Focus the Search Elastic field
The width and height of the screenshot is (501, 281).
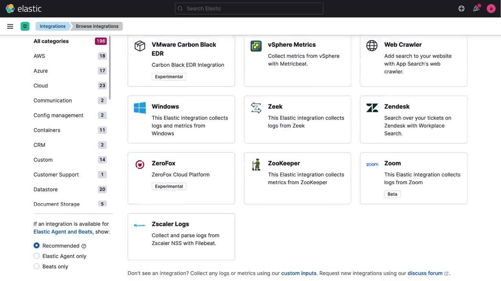(249, 9)
